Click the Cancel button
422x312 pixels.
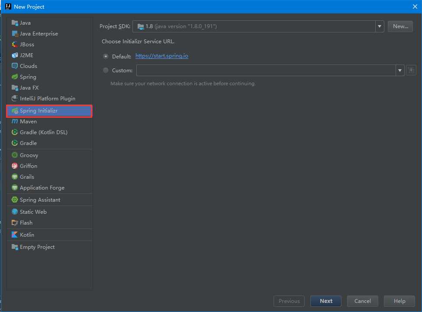363,301
